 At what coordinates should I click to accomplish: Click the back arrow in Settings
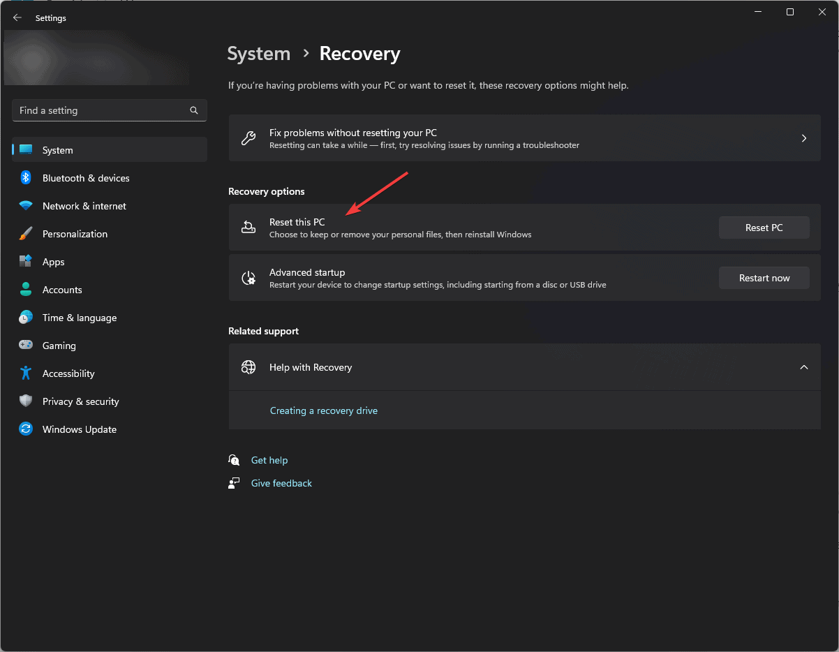pos(17,17)
